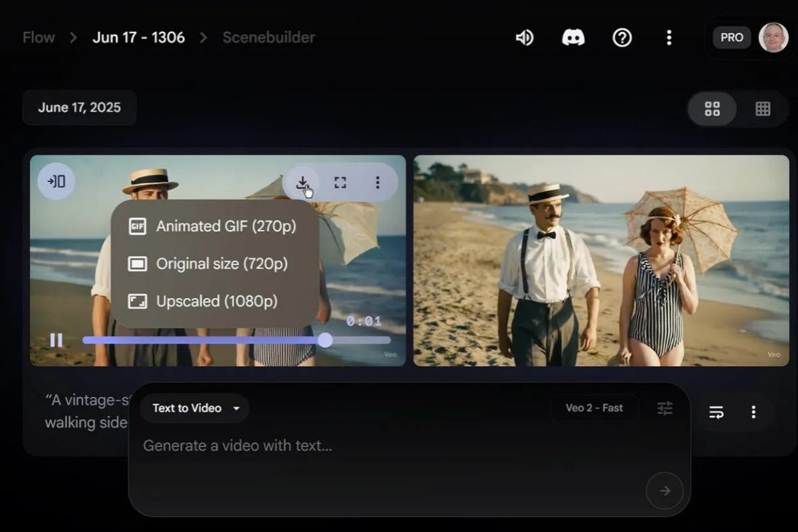
Task: Select the Scenebuilder breadcrumb
Action: pyautogui.click(x=269, y=37)
